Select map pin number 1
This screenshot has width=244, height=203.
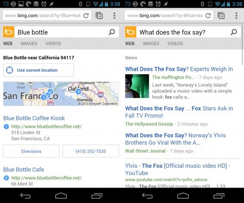[44, 97]
